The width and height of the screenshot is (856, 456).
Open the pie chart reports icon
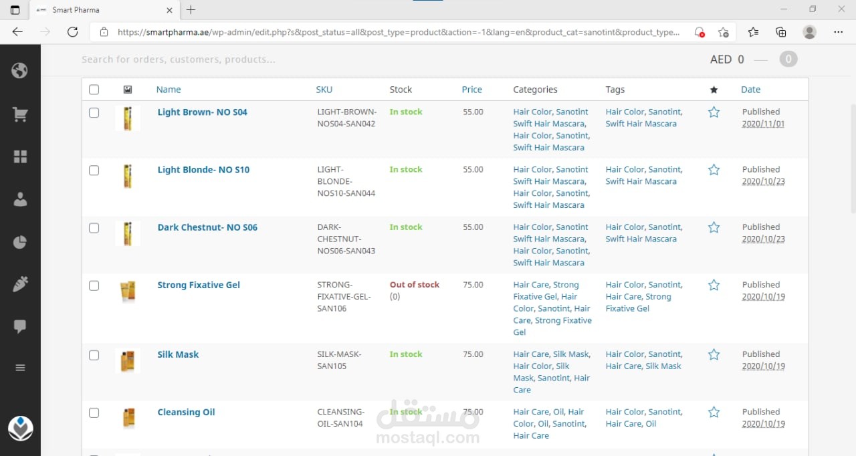[x=20, y=242]
